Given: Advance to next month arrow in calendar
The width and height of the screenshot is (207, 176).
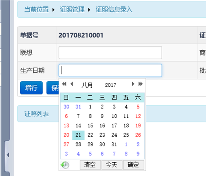Looking at the screenshot, I should click(133, 84).
